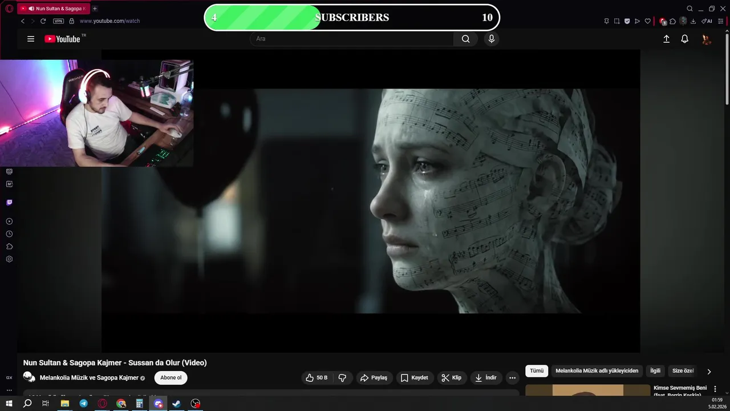Pin the page with Opera pinboard icon
730x411 pixels.
click(606, 21)
